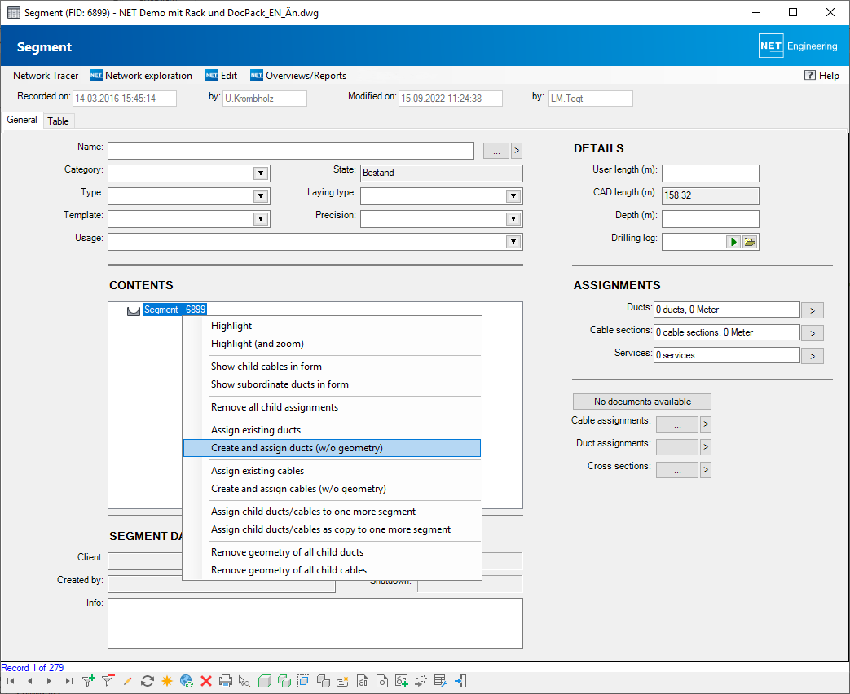This screenshot has height=694, width=850.
Task: Click the ellipsis button next to Name
Action: click(x=496, y=151)
